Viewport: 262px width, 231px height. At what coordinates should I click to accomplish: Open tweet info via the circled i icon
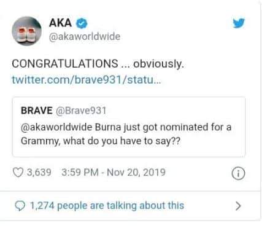[238, 173]
